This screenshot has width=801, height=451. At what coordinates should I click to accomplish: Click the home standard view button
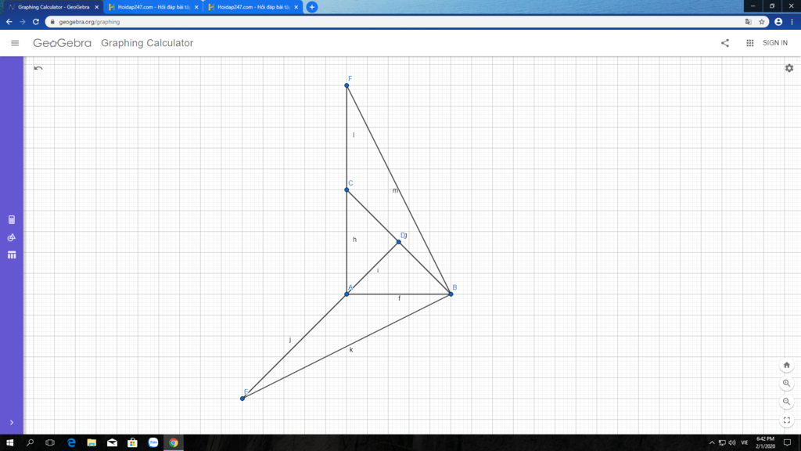click(x=786, y=365)
